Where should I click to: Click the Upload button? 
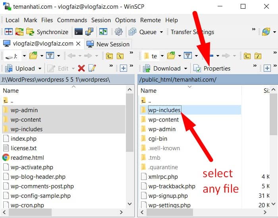pyautogui.click(x=20, y=69)
